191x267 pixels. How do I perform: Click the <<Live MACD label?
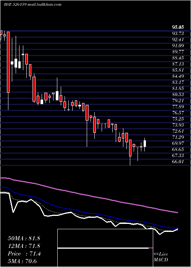(161, 257)
